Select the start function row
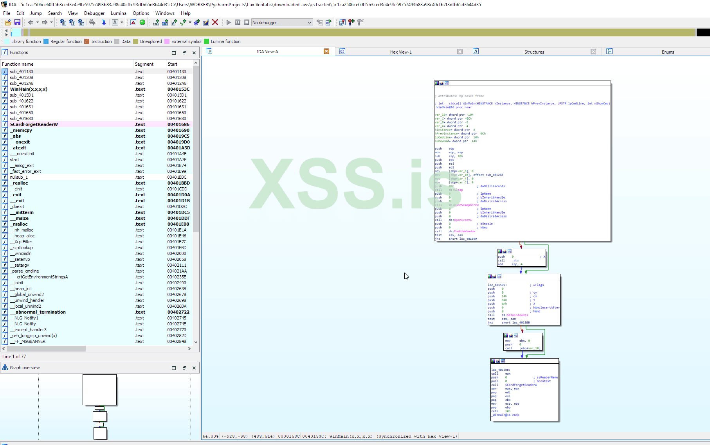Viewport: 710px width, 445px height. pyautogui.click(x=97, y=160)
